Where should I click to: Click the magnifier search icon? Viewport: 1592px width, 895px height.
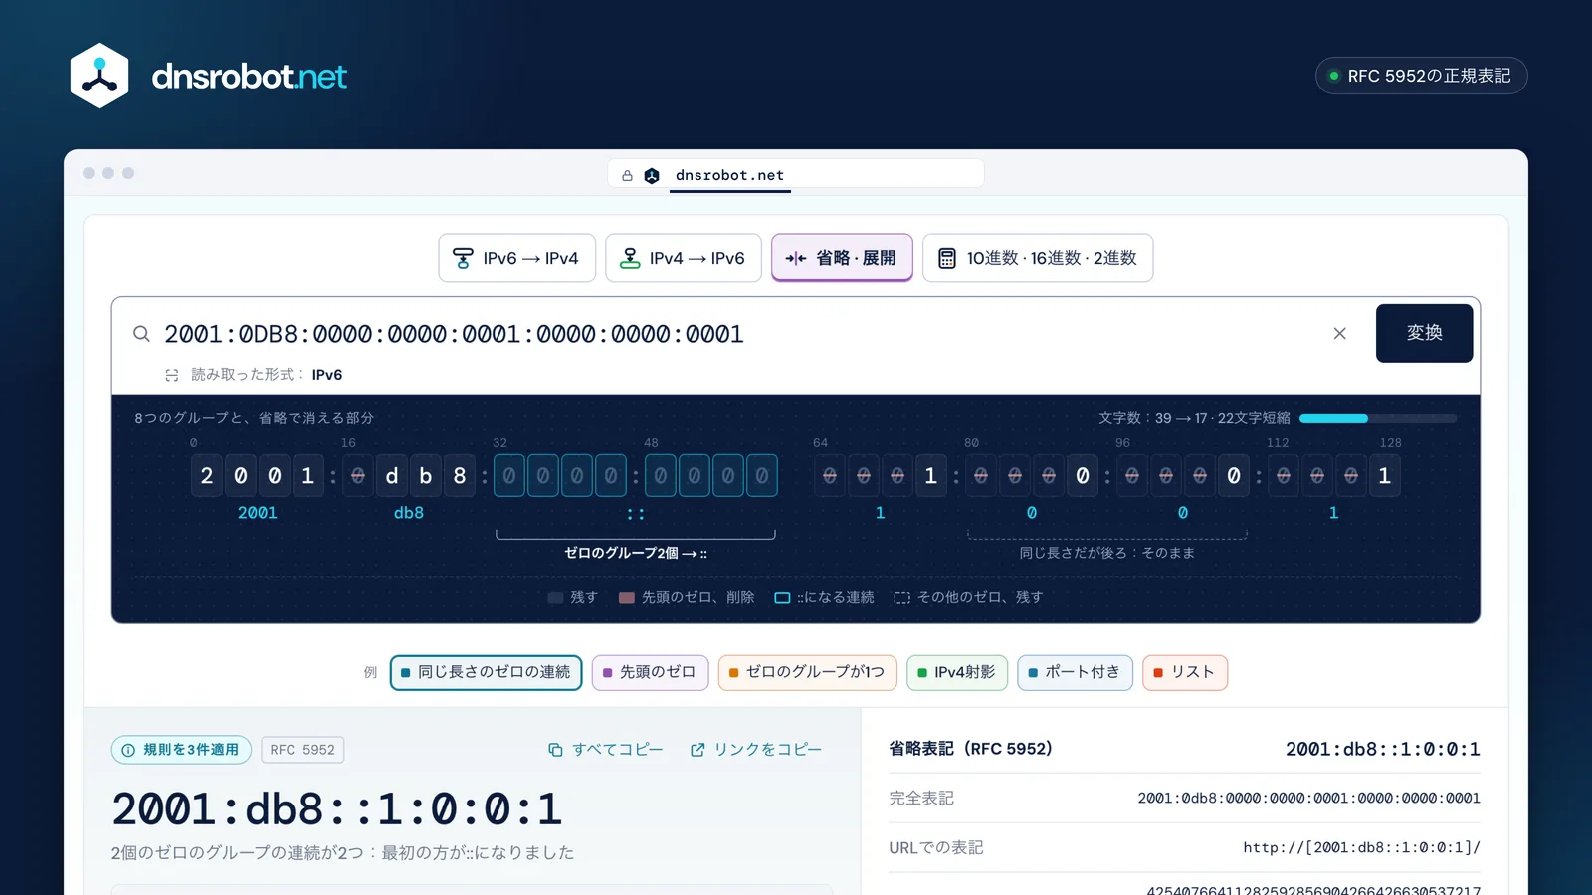[141, 334]
